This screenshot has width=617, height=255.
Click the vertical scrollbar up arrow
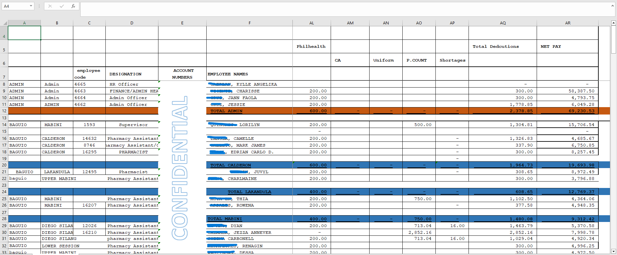613,23
